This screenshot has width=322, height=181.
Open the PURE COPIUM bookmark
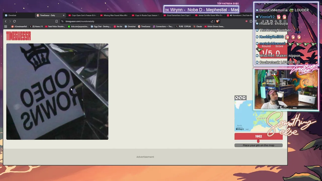[x=183, y=26]
